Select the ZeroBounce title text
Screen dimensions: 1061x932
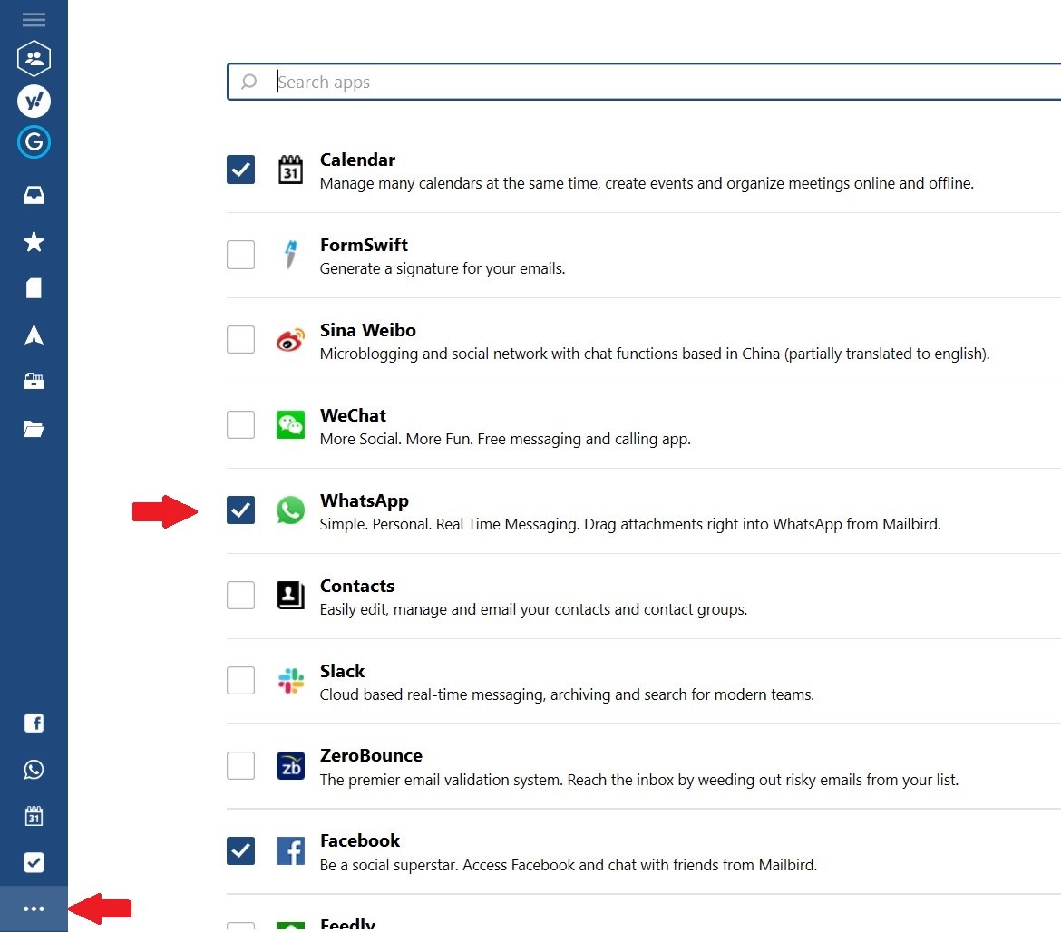[371, 755]
